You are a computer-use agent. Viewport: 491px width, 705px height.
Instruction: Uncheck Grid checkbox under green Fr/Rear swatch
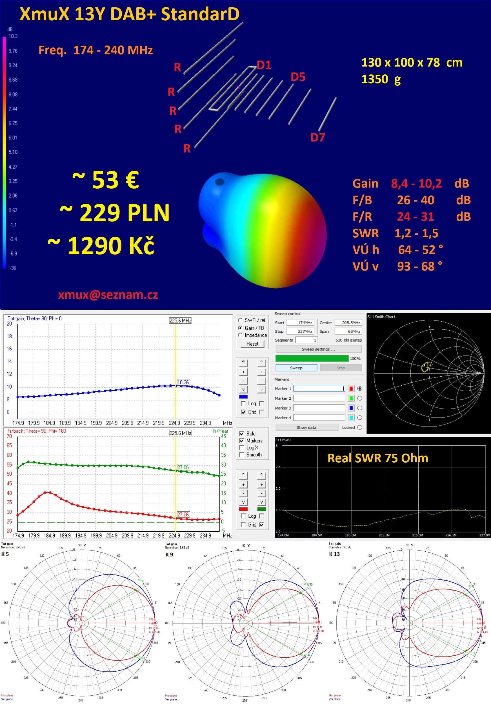coord(261,525)
